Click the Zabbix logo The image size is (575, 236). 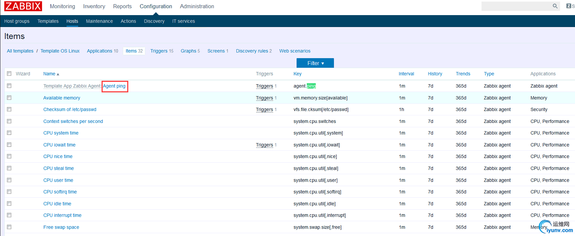tap(23, 6)
